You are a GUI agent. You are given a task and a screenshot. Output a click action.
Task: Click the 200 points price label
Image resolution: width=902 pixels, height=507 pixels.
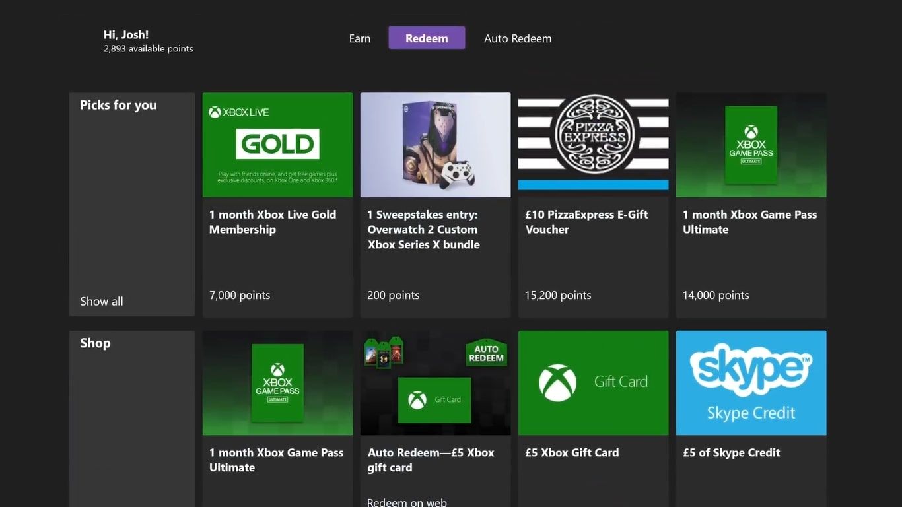(x=393, y=295)
